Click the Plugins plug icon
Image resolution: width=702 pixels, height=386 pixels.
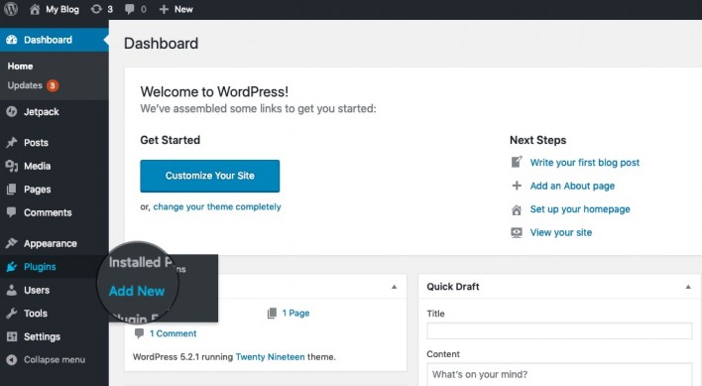(x=12, y=267)
